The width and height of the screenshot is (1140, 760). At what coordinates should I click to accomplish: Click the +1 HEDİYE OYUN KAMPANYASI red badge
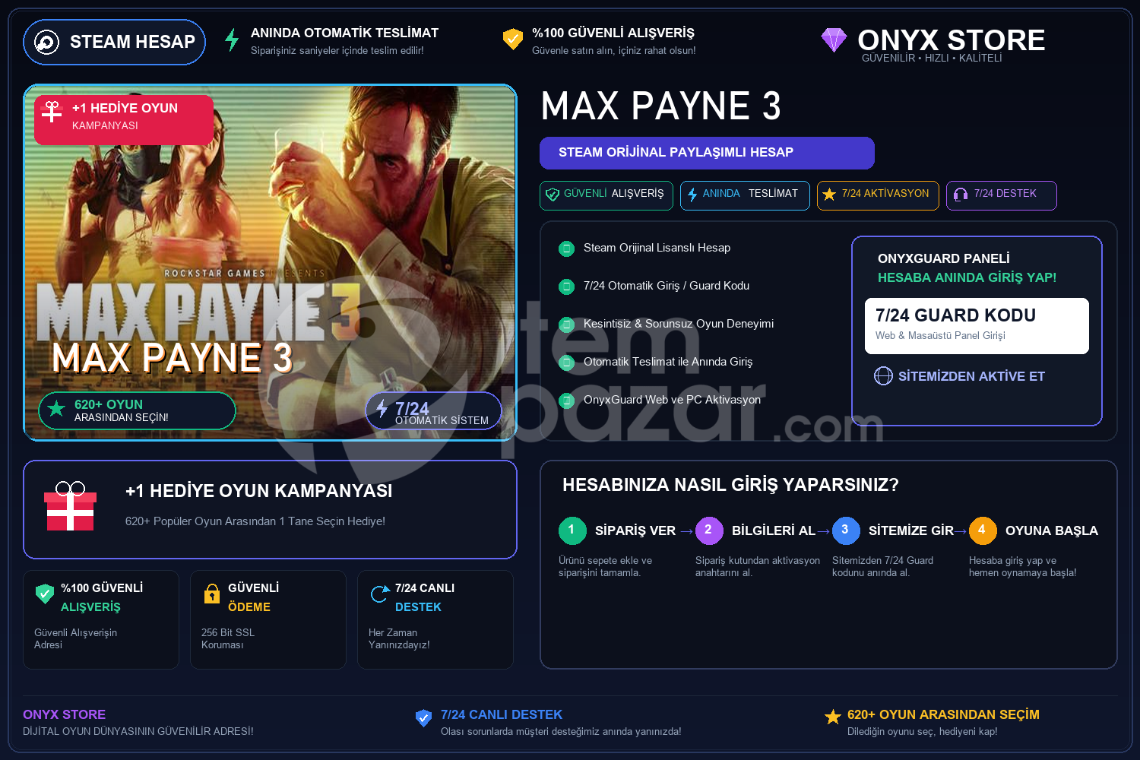[124, 119]
